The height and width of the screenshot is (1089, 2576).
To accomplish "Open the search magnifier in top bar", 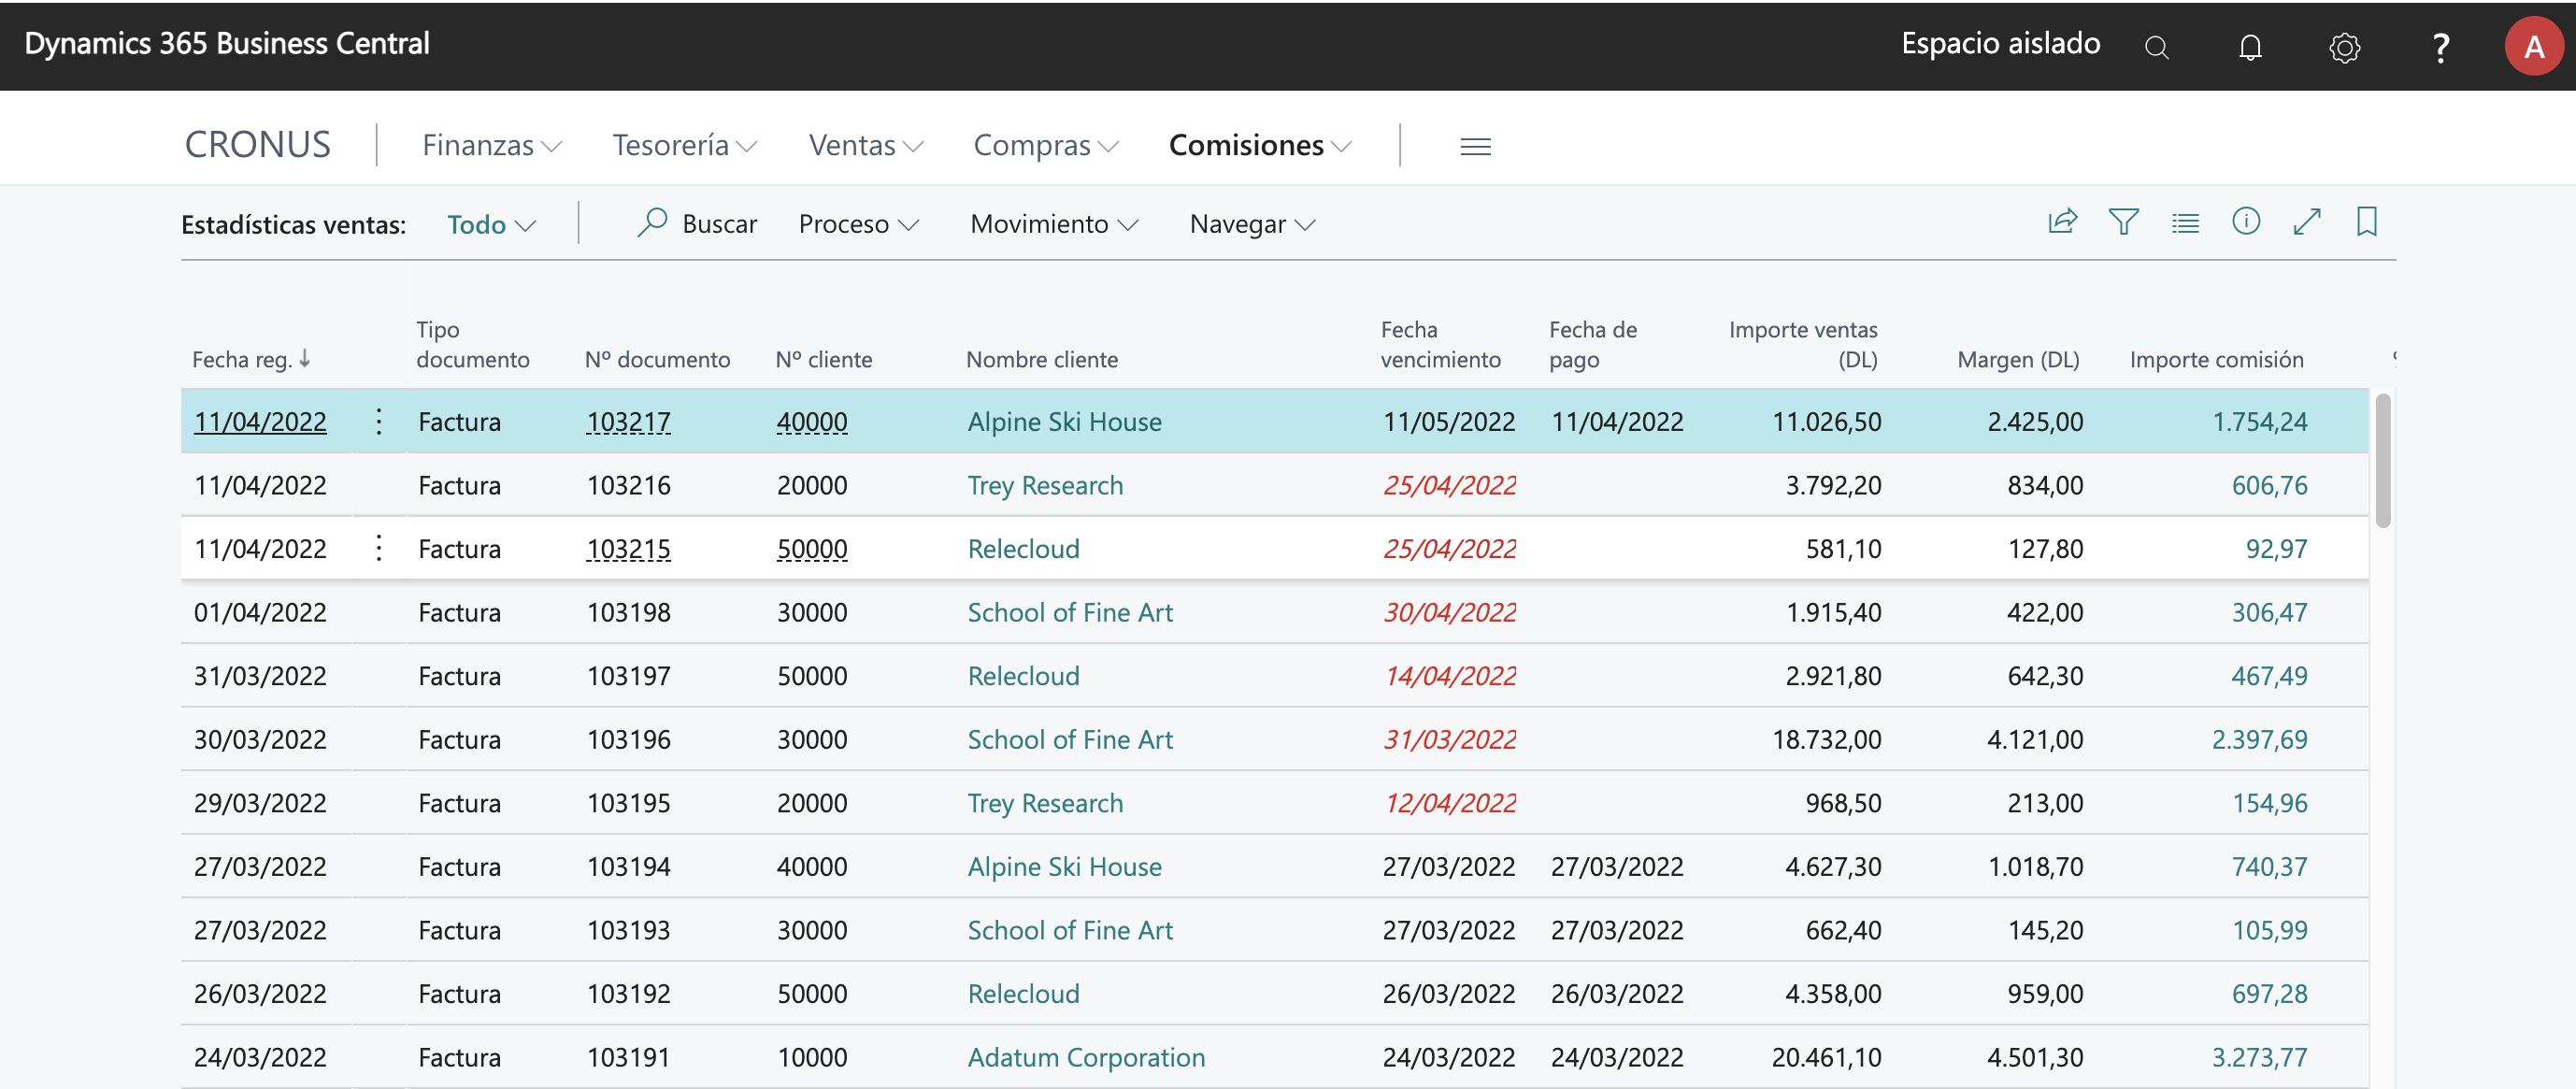I will [2157, 47].
